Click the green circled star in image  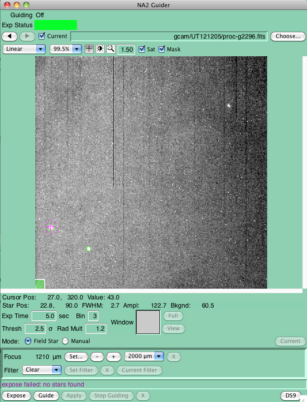pyautogui.click(x=88, y=249)
